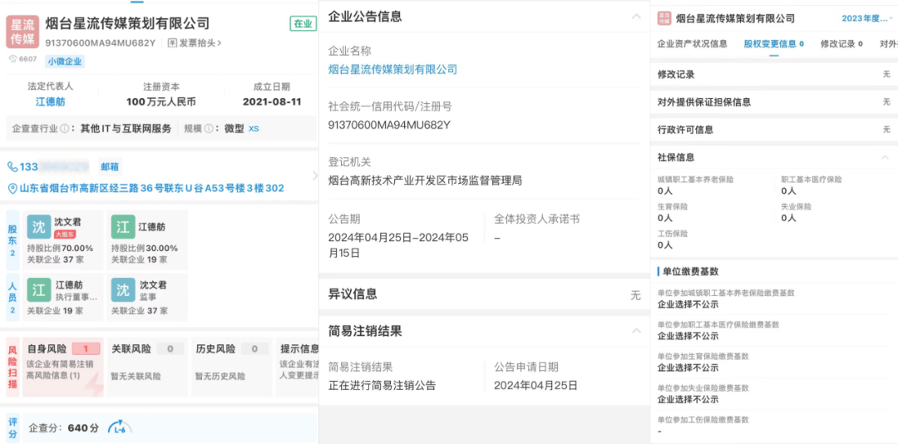Screen dimensions: 898x444
Task: Click the 小微企业 tag
Action: click(66, 62)
